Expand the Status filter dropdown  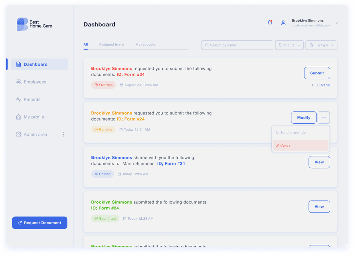click(x=289, y=45)
